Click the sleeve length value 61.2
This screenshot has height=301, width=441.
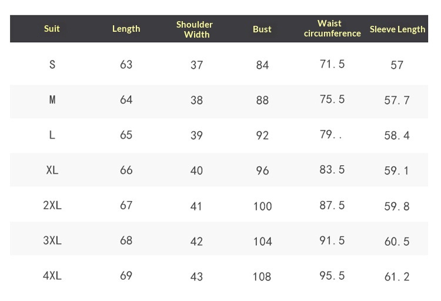[397, 276]
